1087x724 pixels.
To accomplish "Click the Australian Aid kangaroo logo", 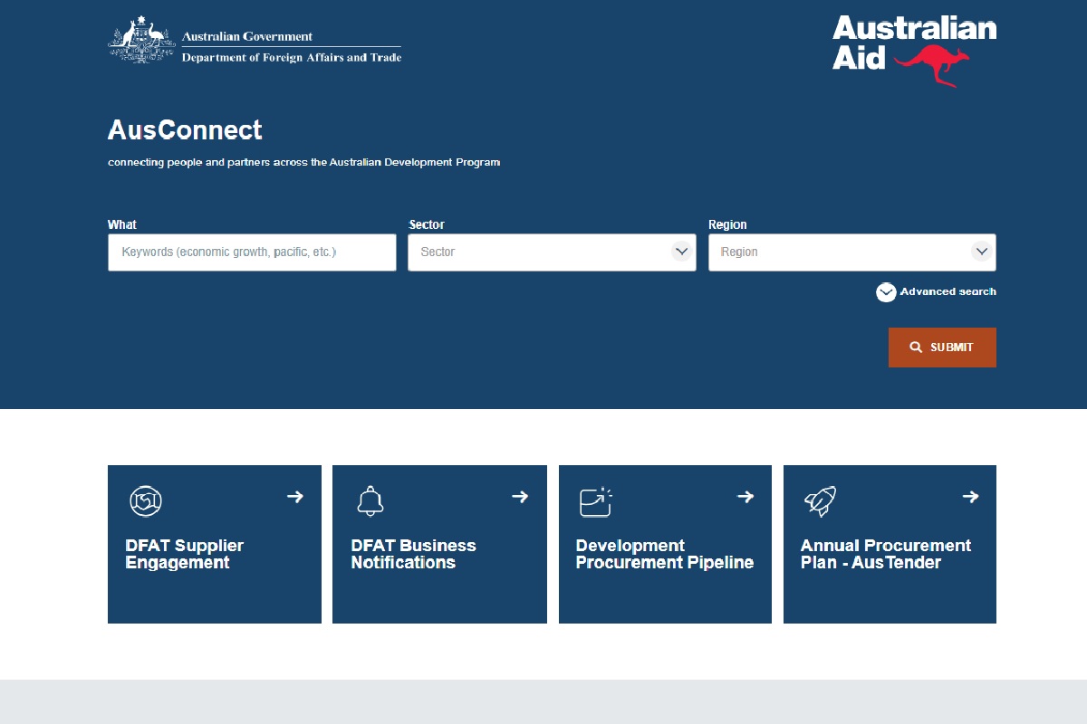I will (x=914, y=52).
